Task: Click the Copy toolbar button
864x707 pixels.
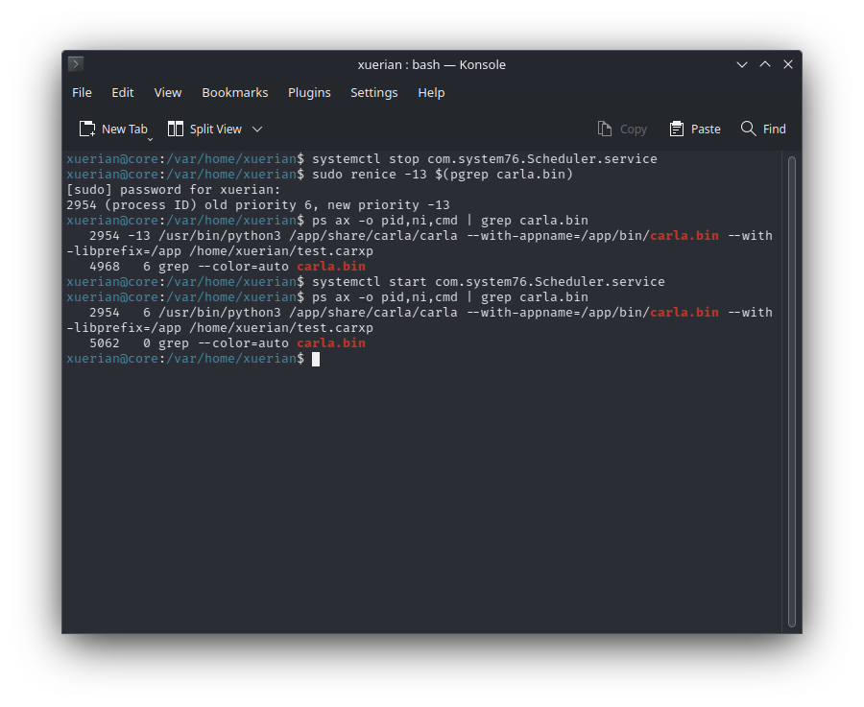Action: (x=621, y=129)
